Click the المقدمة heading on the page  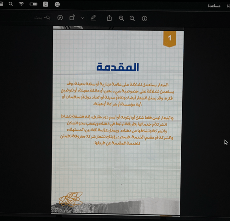pos(118,67)
